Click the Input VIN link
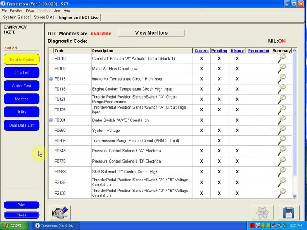This screenshot has height=230, width=307. pyautogui.click(x=10, y=48)
